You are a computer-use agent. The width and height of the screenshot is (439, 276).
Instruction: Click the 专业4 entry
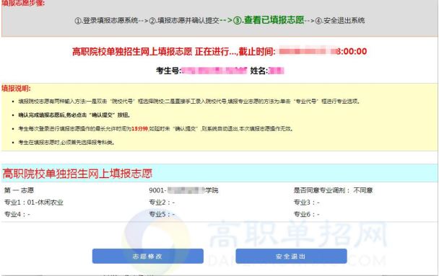click(17, 214)
